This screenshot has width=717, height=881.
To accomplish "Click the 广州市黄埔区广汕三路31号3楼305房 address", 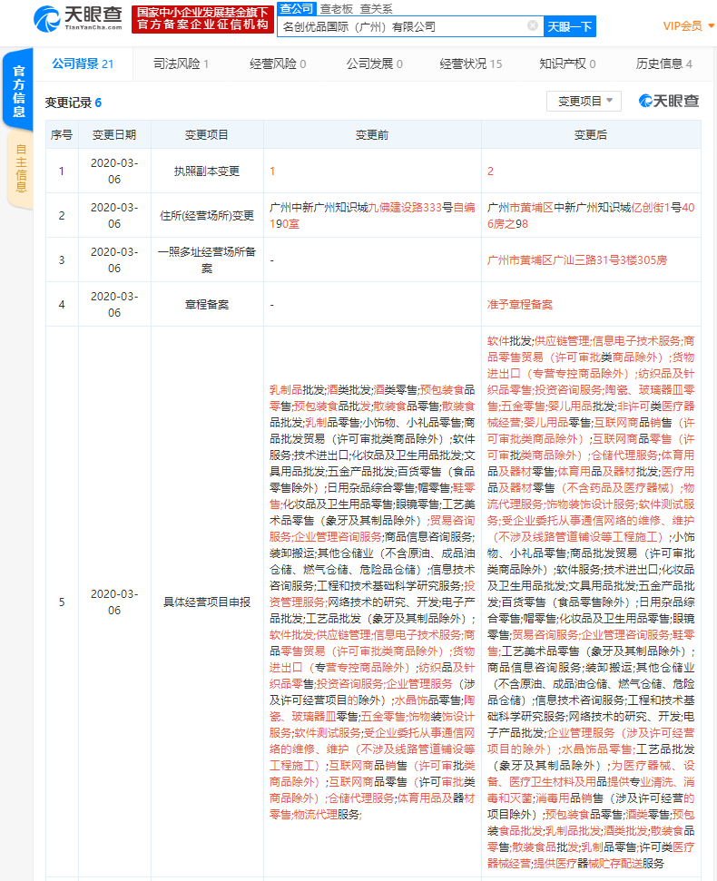I will click(577, 260).
